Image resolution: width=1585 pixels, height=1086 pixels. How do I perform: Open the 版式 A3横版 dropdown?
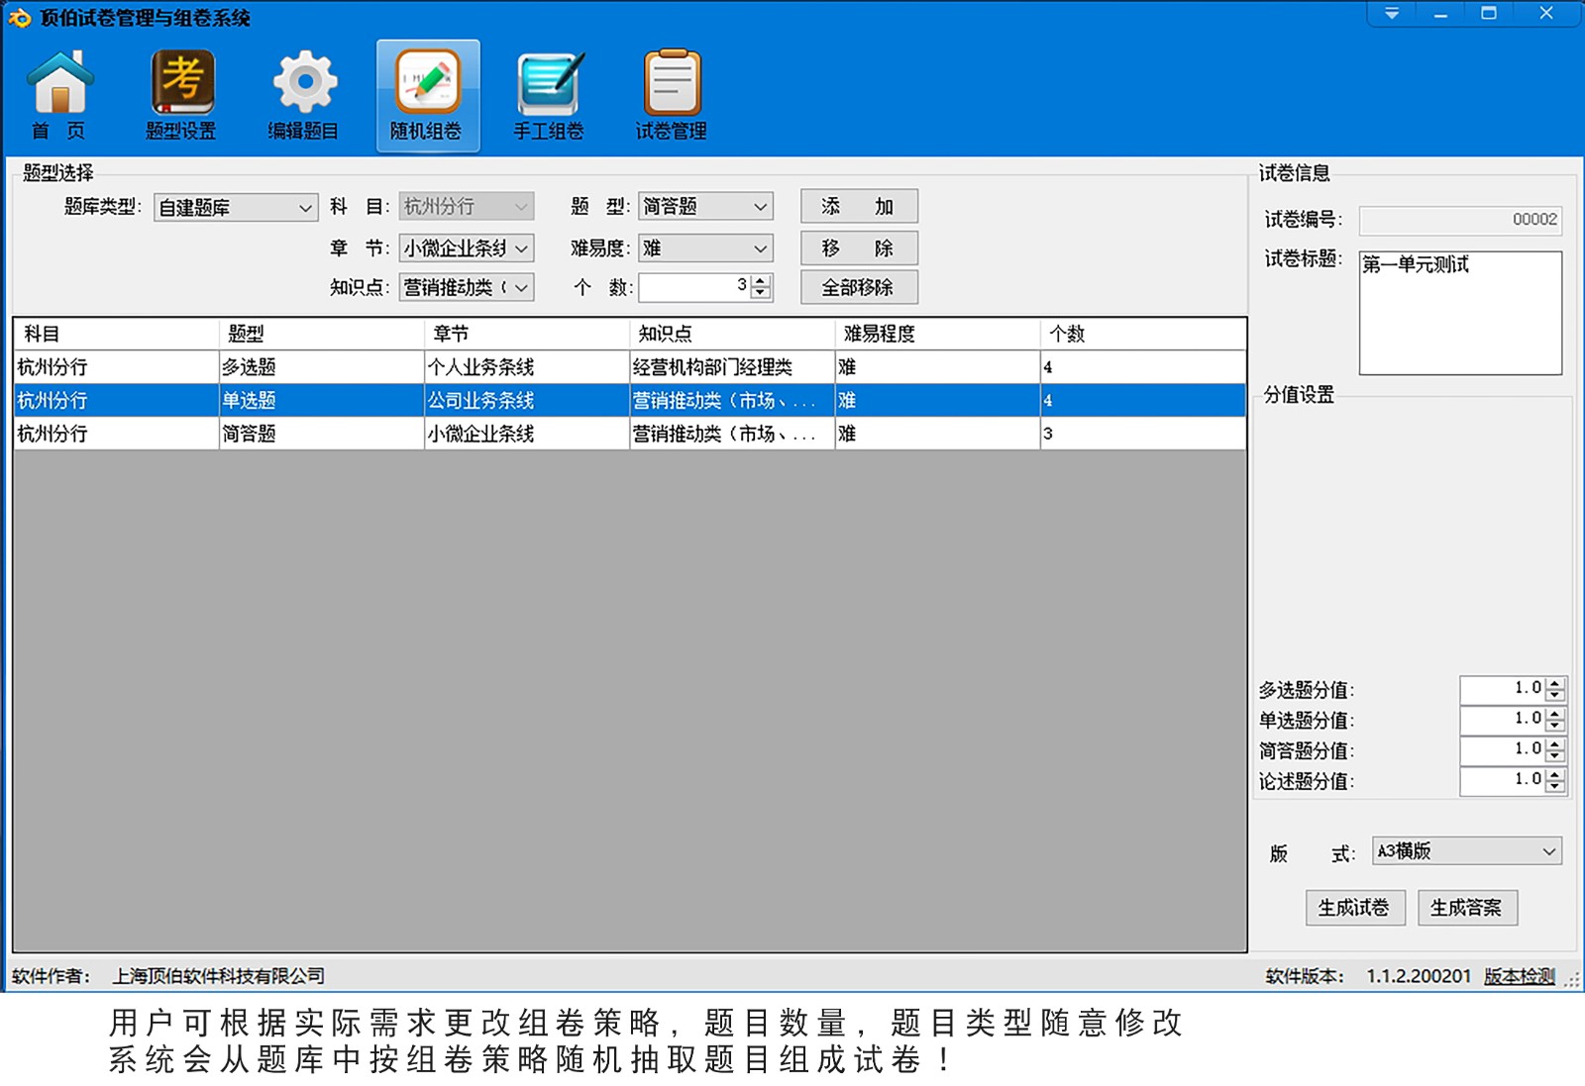click(1549, 851)
